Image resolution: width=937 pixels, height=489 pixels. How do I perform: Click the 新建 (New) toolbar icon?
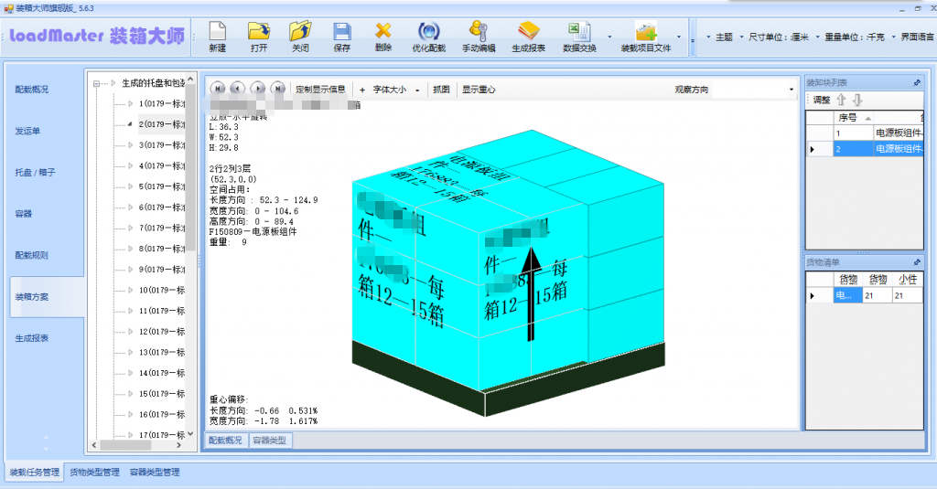[217, 37]
